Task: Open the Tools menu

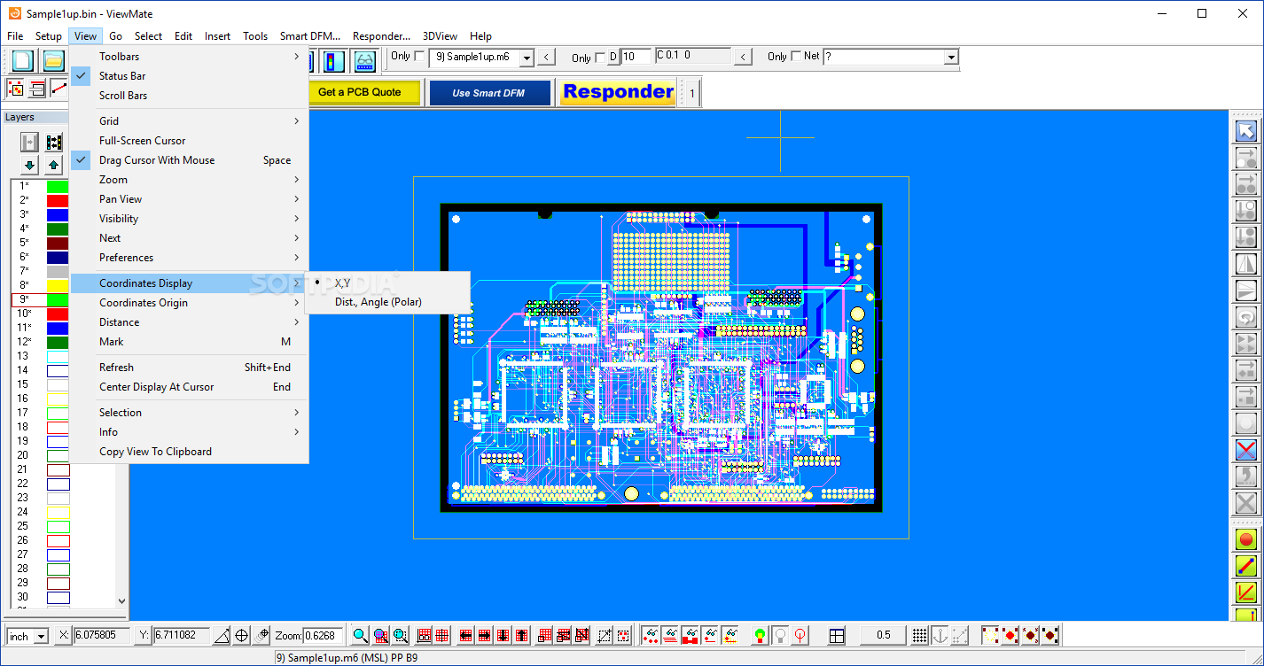Action: click(x=255, y=36)
